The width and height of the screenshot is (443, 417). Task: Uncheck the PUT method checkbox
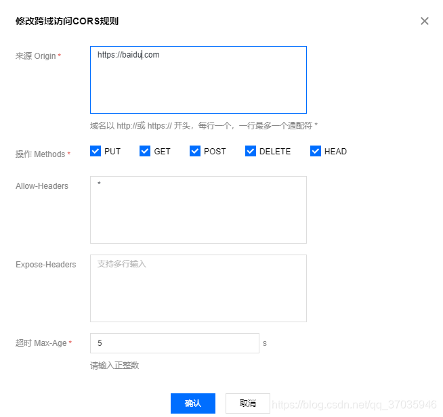[96, 151]
